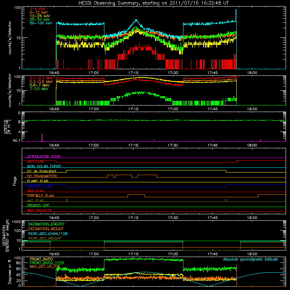The width and height of the screenshot is (290, 290).
Task: Select the 12-25 keV legend label
Action: pyautogui.click(x=40, y=16)
